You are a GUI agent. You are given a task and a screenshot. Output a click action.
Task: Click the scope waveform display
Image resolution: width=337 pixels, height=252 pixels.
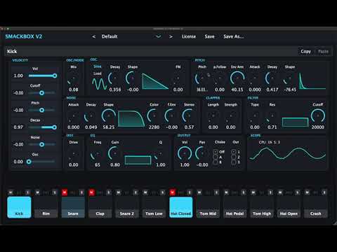pos(288,153)
